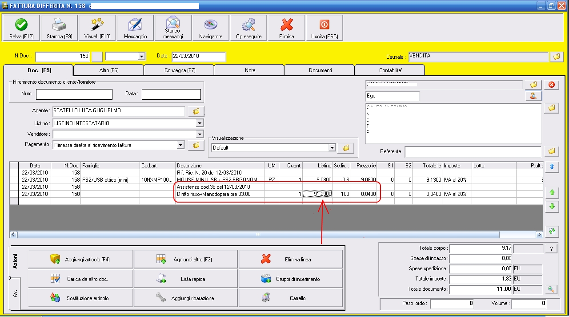Open the Messaggio toolbar button
This screenshot has height=317, width=569.
pos(135,28)
